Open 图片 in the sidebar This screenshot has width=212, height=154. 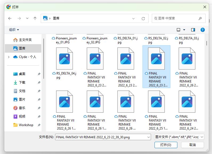(23, 99)
